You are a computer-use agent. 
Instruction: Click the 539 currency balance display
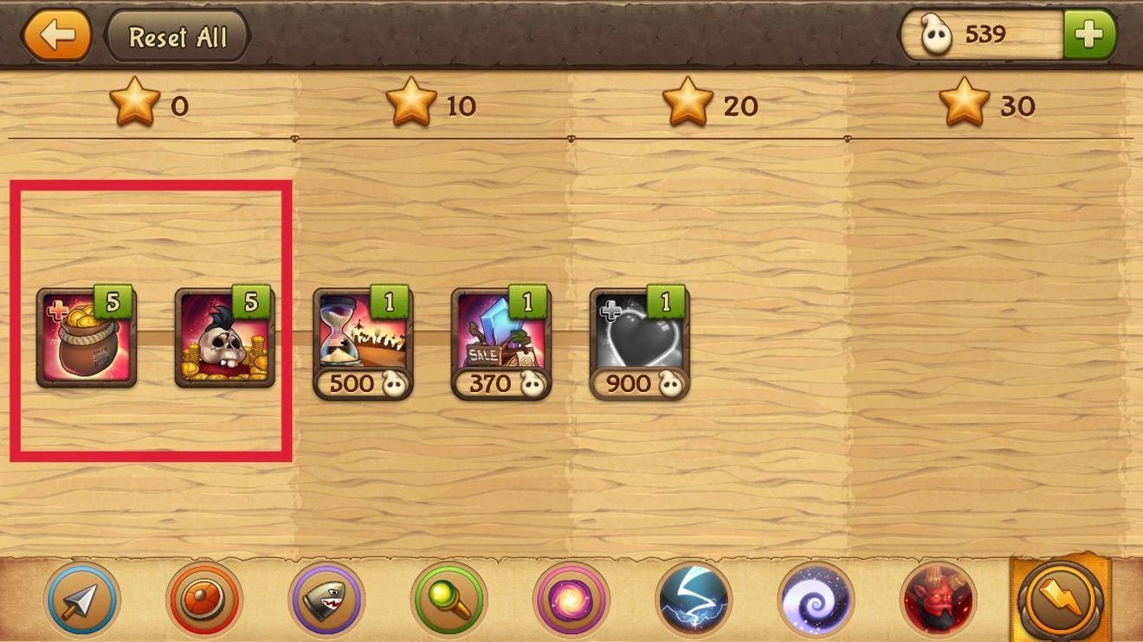coord(982,35)
